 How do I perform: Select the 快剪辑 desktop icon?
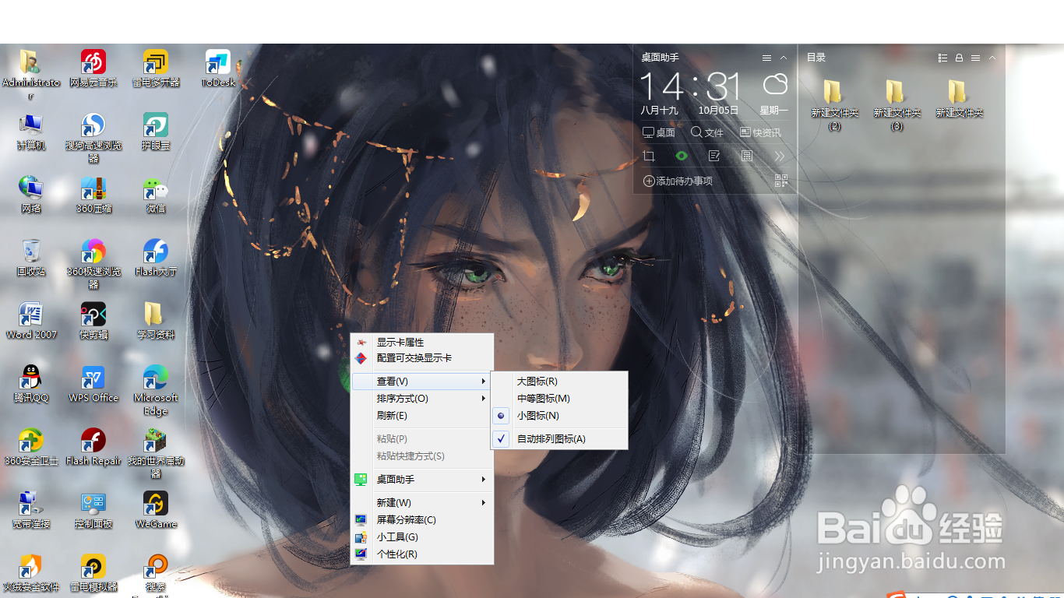click(93, 321)
